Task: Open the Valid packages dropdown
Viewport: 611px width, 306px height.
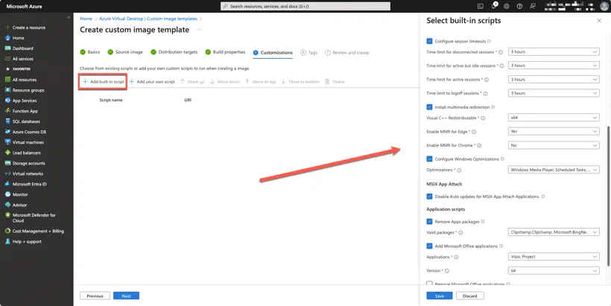Action: click(x=554, y=232)
